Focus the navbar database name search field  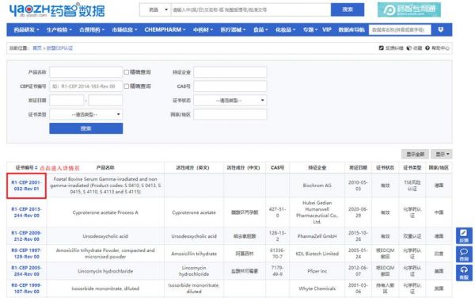[x=400, y=29]
